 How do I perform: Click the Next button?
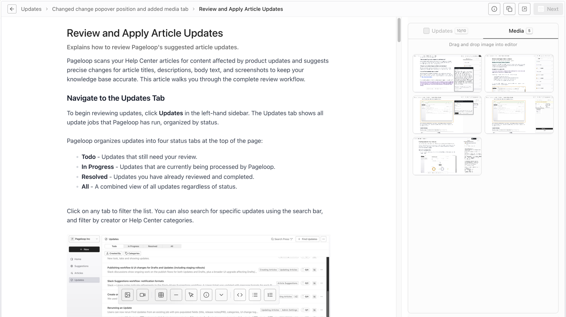[x=548, y=9]
